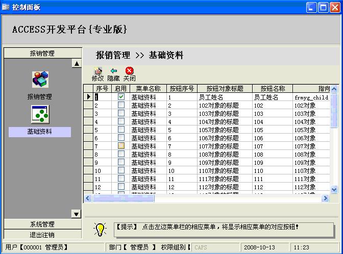
Task: Click the sidebar scroll-down black triangle
Action: [x=77, y=214]
